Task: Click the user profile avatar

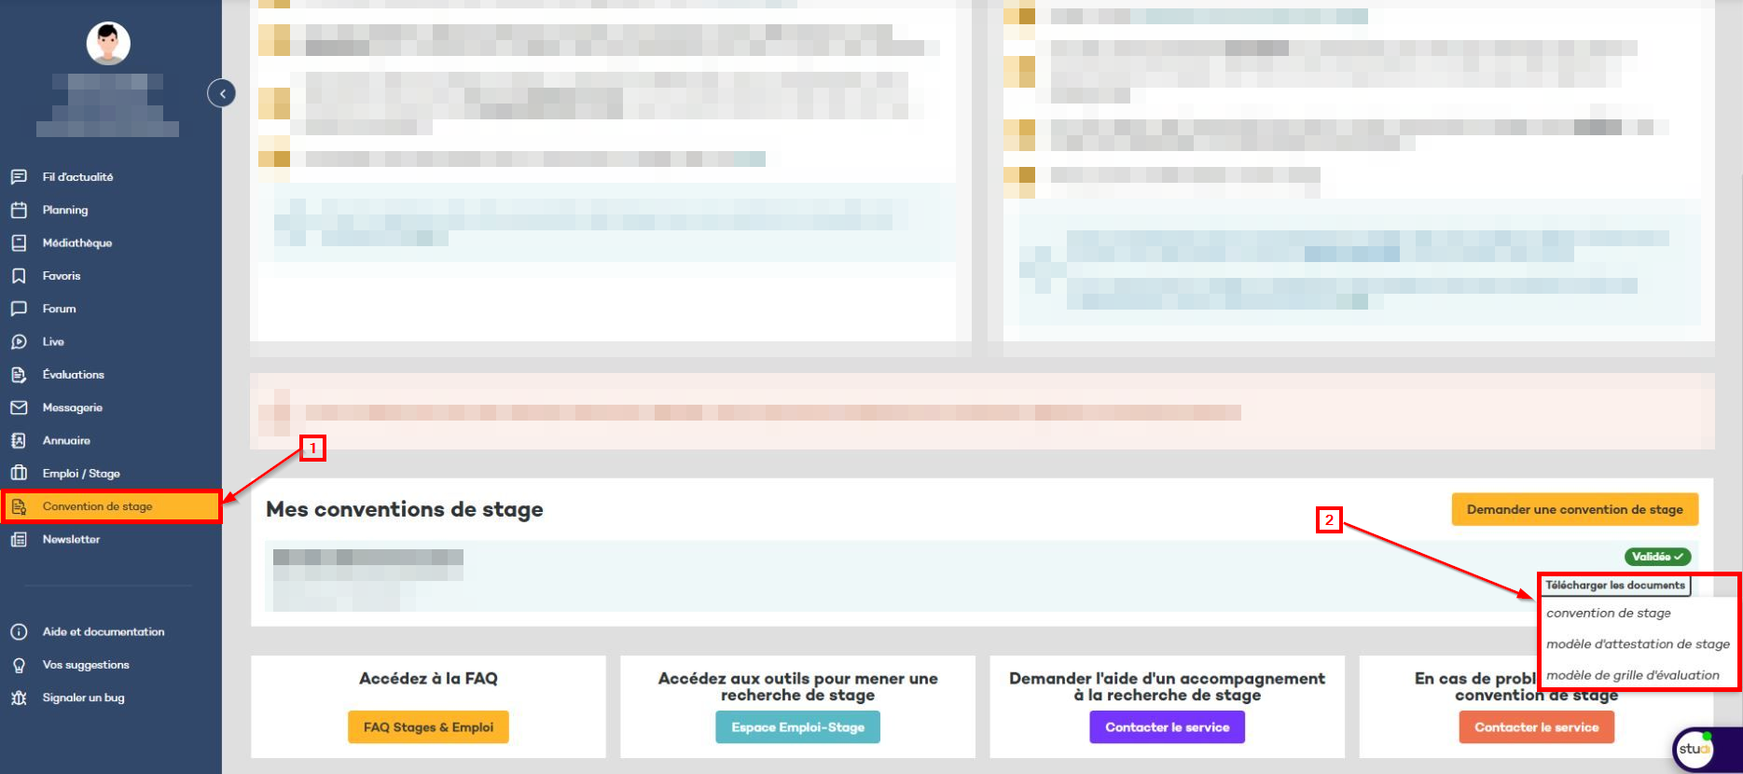Action: (x=108, y=43)
